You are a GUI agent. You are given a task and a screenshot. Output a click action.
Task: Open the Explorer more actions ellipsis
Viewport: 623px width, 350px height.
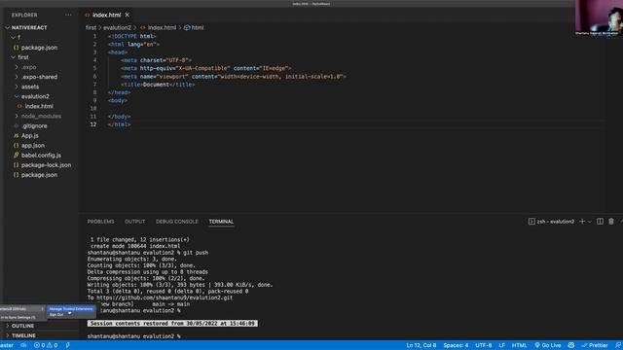(68, 16)
